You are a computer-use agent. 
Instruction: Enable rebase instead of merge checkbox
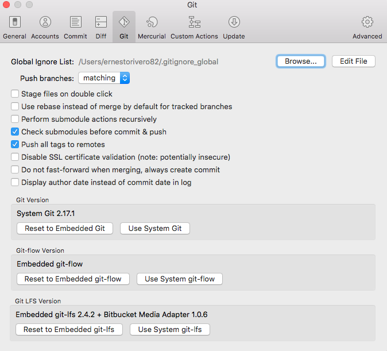click(15, 106)
